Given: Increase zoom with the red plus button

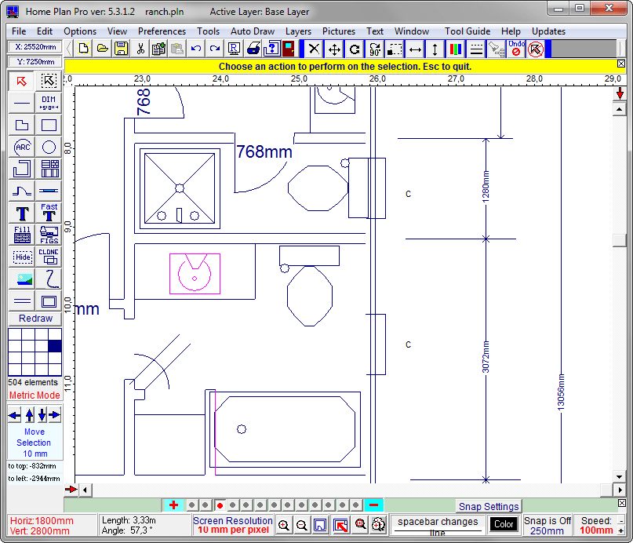Looking at the screenshot, I should pos(173,505).
